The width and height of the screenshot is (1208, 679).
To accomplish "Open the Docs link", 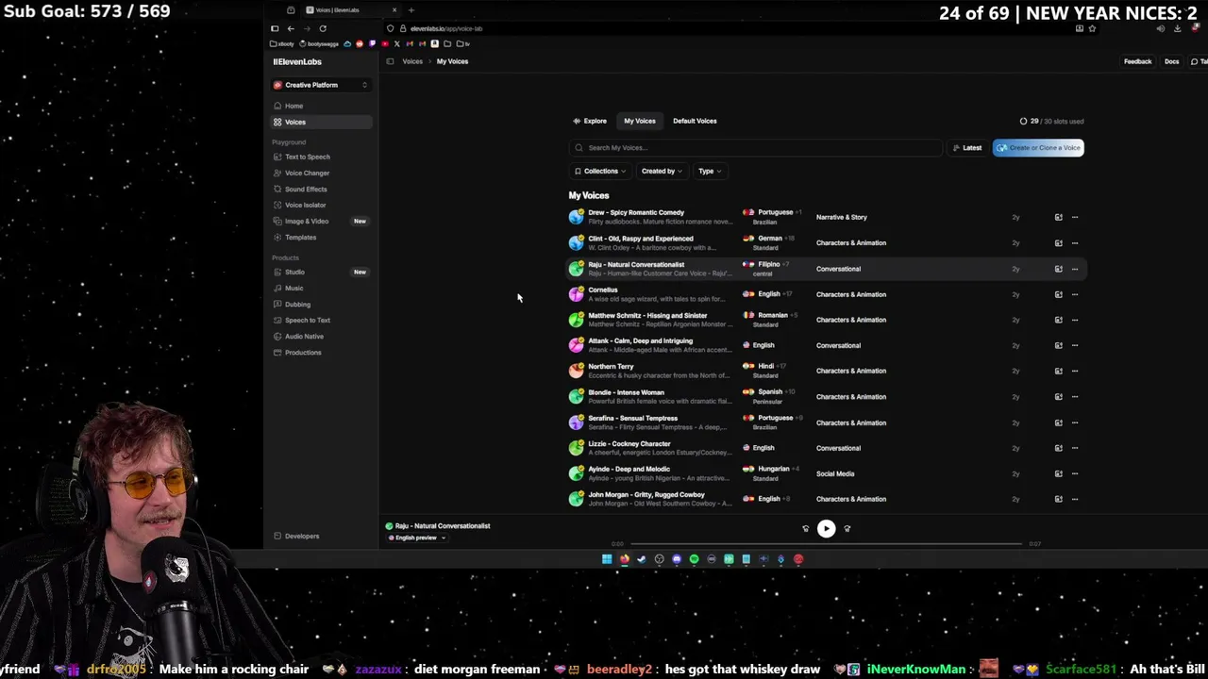I will tap(1171, 61).
